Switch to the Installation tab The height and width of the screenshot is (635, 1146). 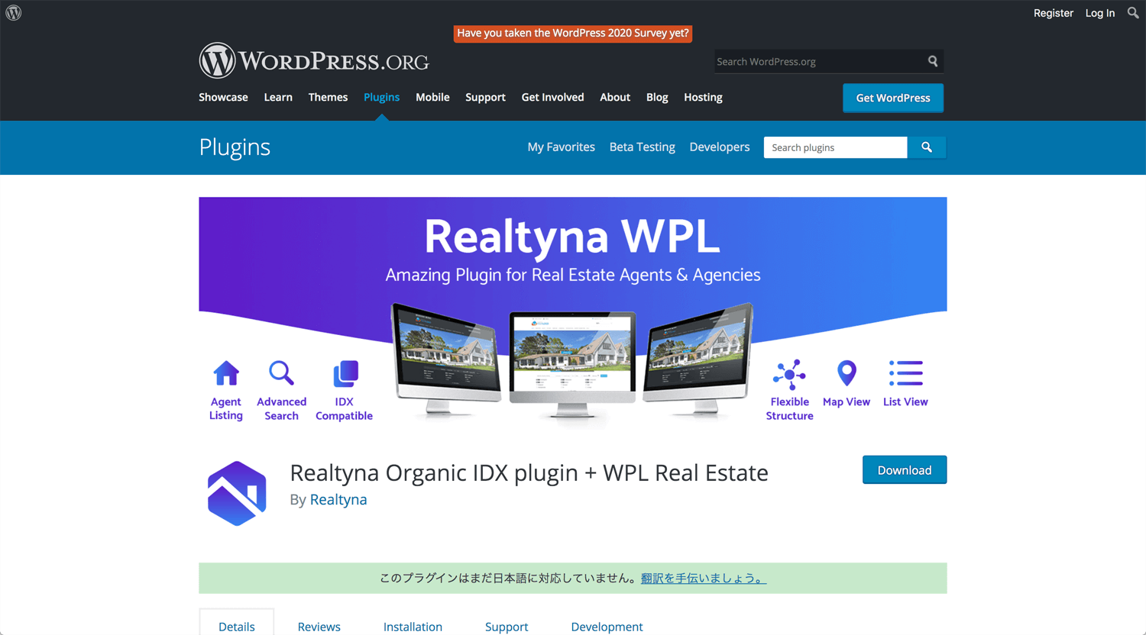pyautogui.click(x=413, y=627)
